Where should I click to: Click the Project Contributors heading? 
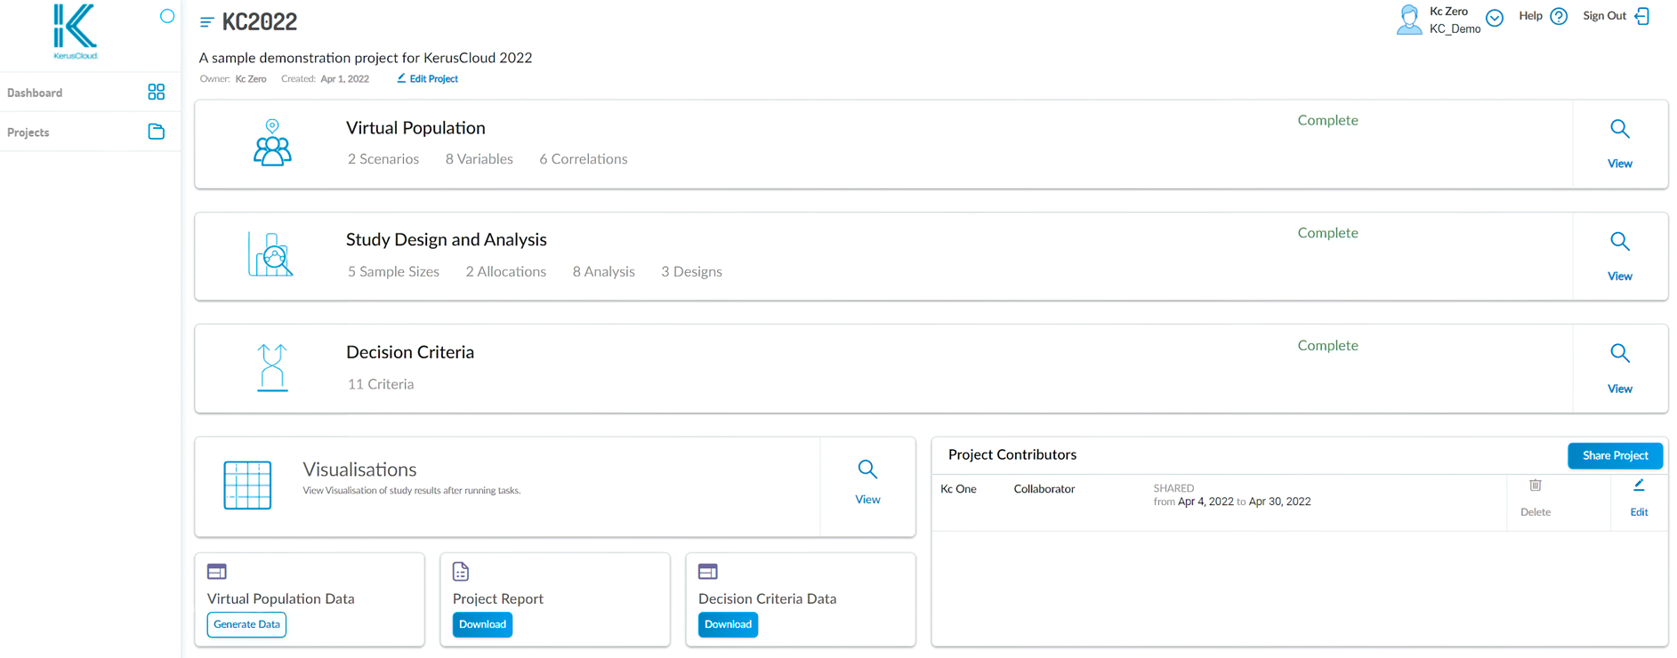(x=1012, y=454)
